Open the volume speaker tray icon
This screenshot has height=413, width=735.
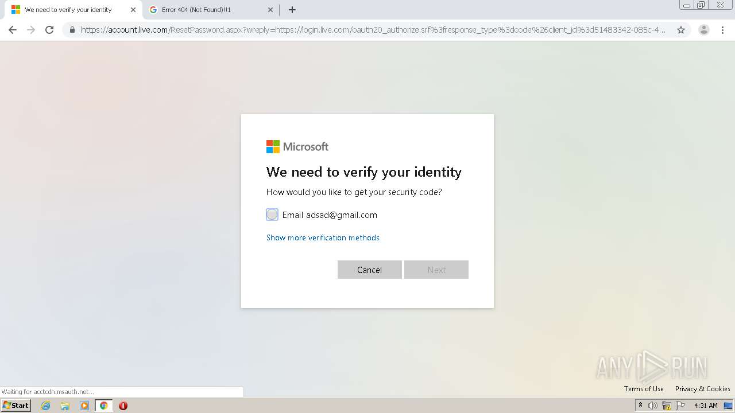click(653, 406)
